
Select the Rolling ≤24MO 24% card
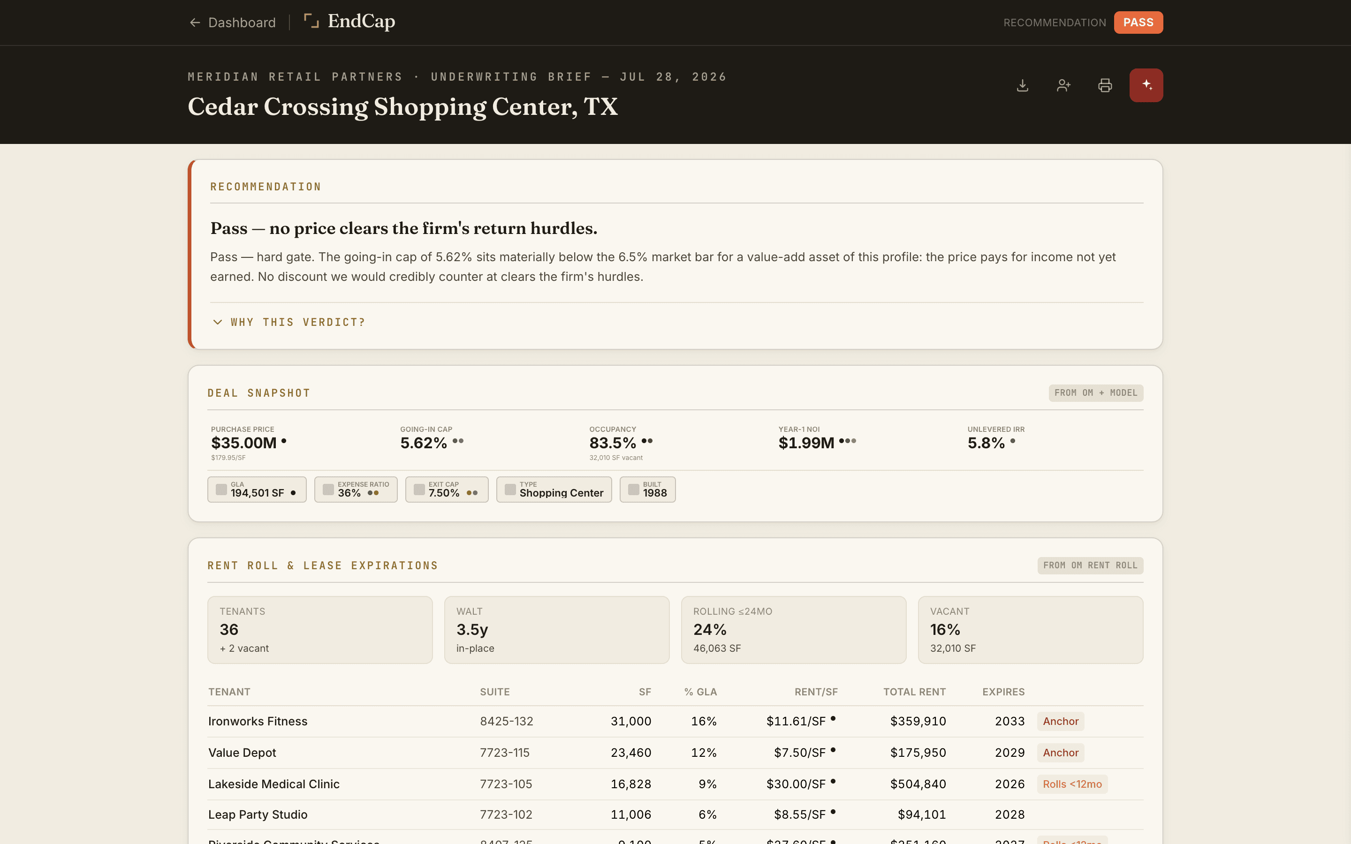coord(793,630)
